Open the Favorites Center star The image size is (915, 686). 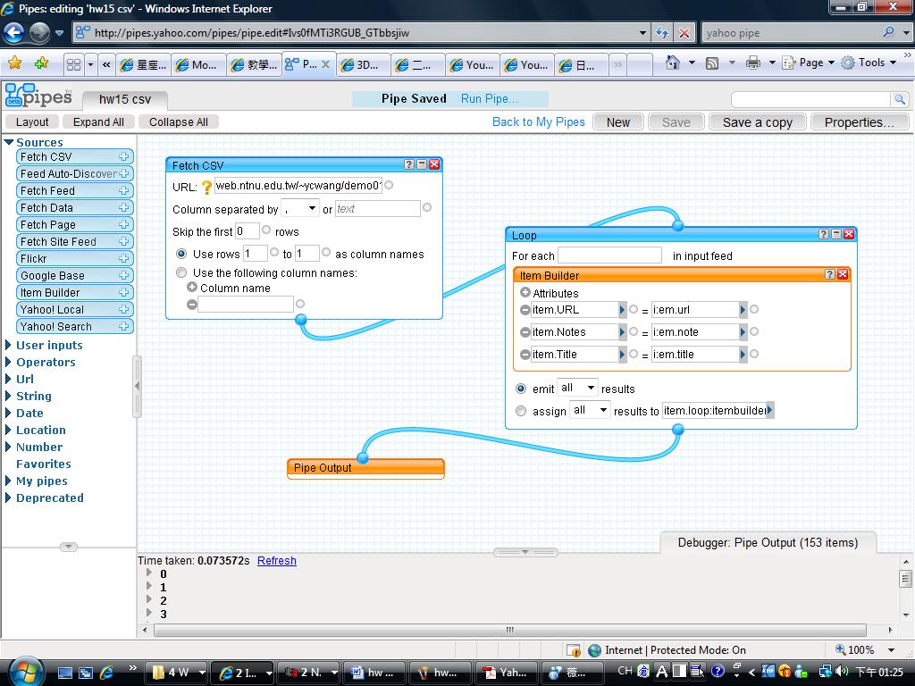point(15,63)
